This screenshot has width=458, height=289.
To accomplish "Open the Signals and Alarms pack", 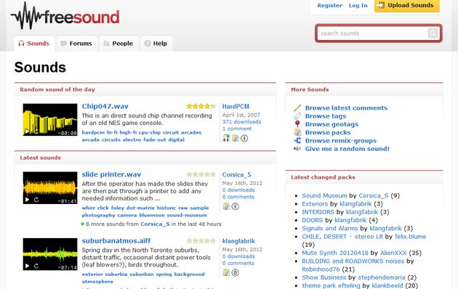I will click(x=330, y=228).
